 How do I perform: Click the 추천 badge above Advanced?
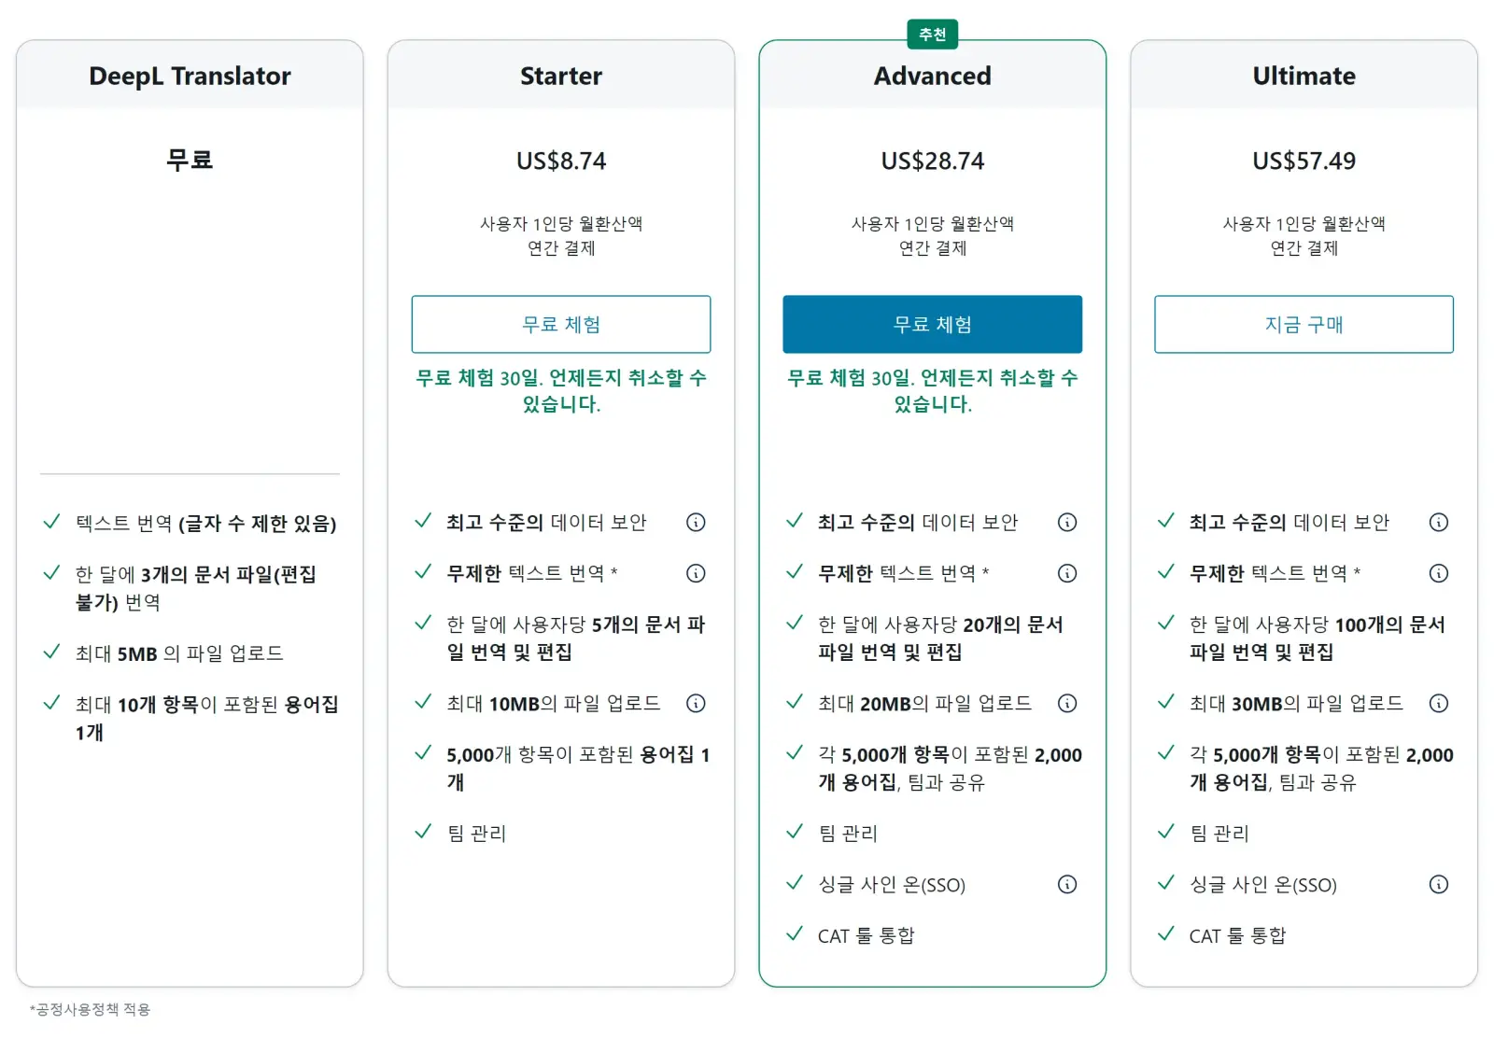[933, 35]
